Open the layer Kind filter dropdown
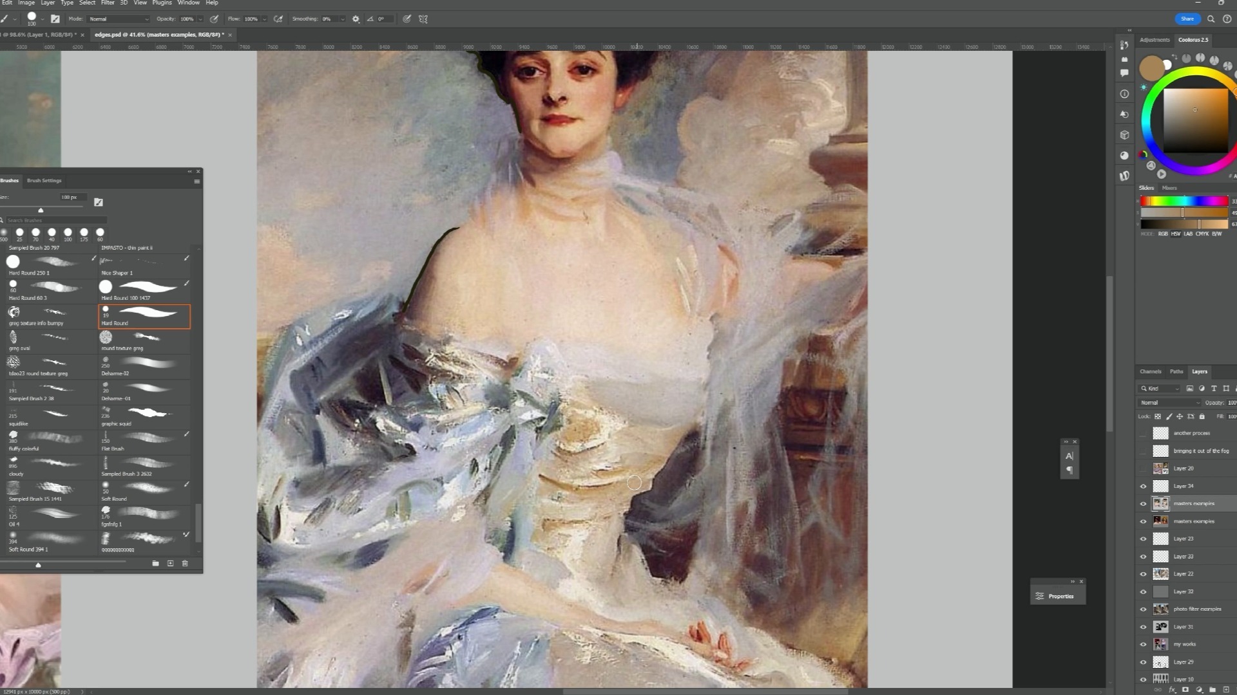Screen dimensions: 1237x695 click(x=1160, y=389)
